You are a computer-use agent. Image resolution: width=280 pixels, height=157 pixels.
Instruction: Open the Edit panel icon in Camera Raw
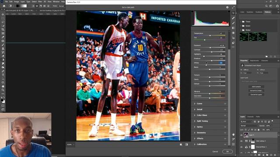pos(233,13)
